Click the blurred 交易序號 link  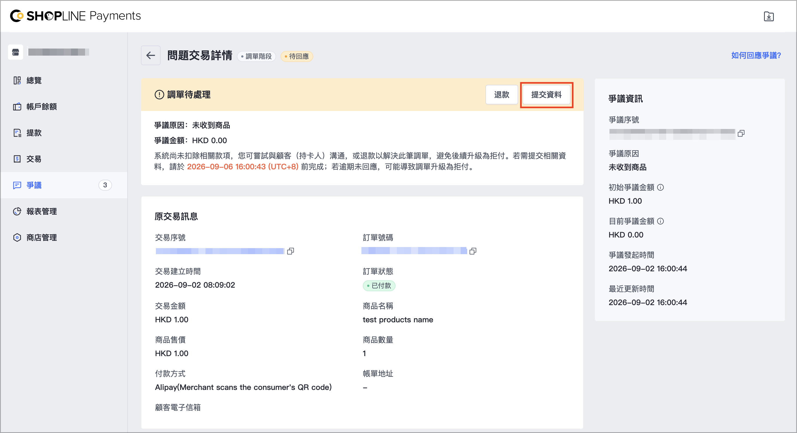point(220,251)
